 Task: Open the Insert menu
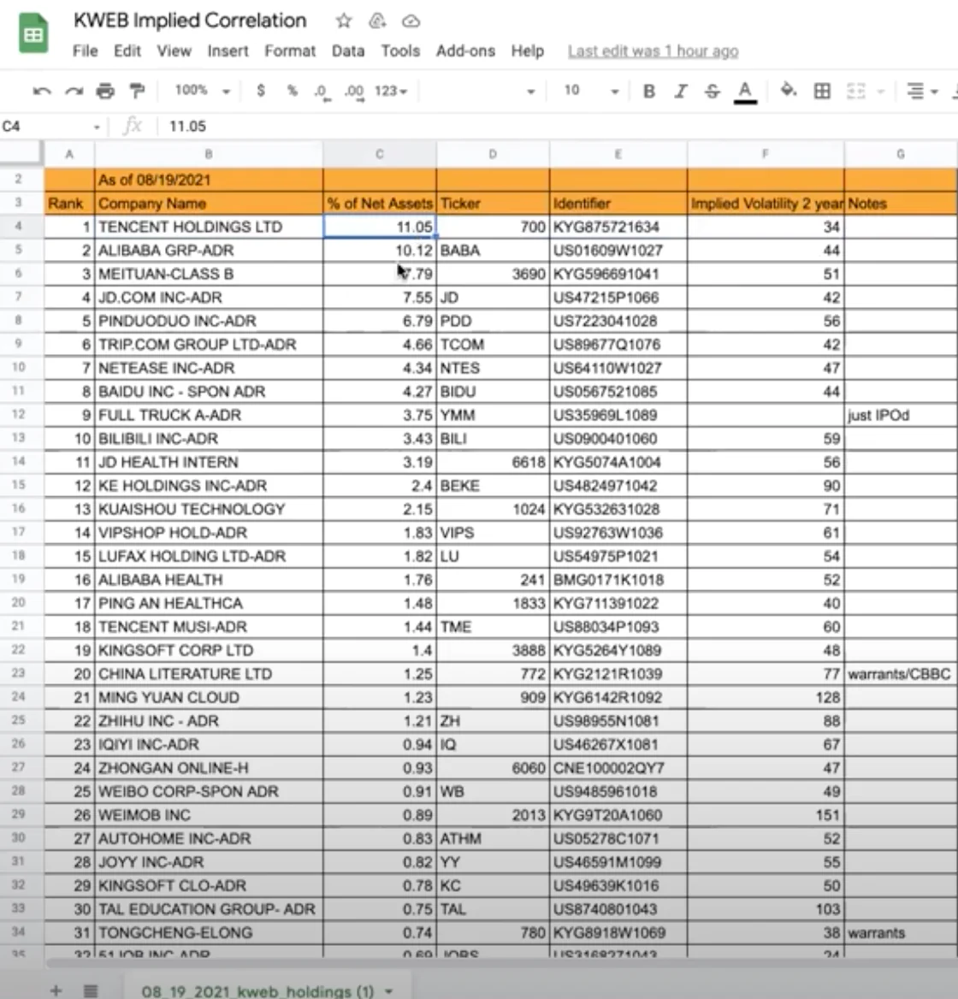228,51
